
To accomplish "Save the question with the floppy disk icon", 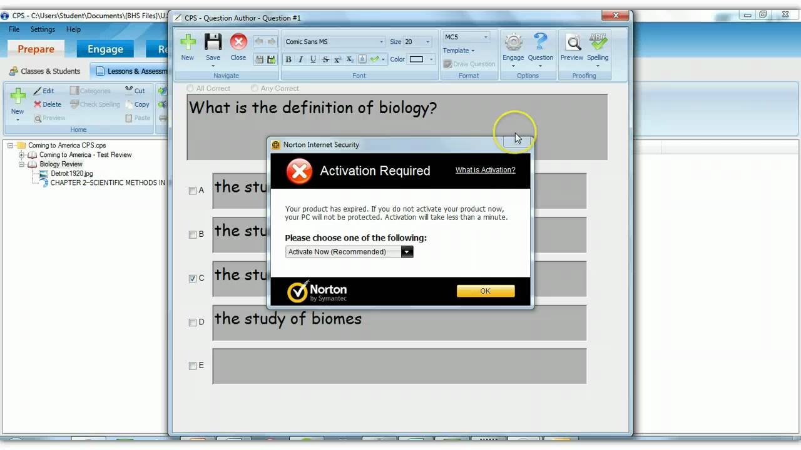I will (213, 42).
